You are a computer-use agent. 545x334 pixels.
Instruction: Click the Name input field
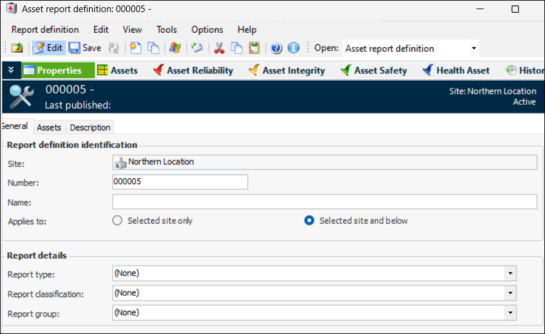(x=325, y=202)
